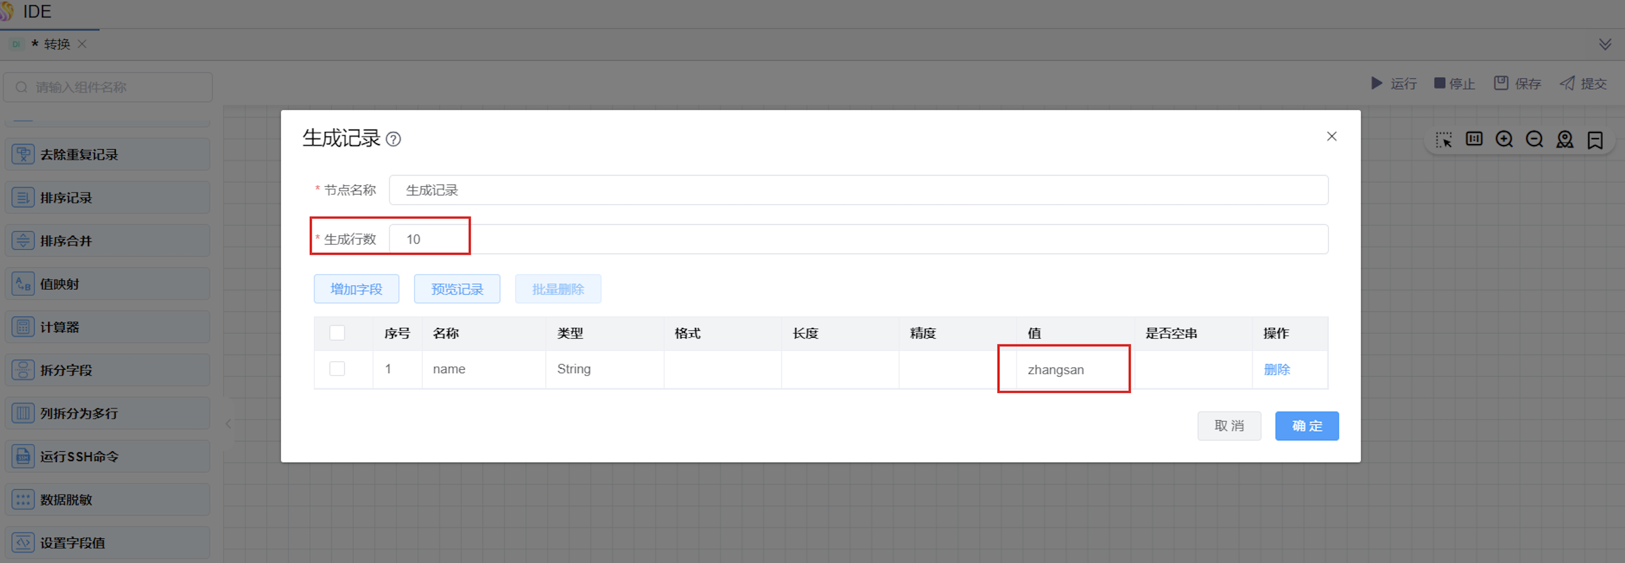The image size is (1625, 563).
Task: Click the area selection tool icon
Action: (1443, 139)
